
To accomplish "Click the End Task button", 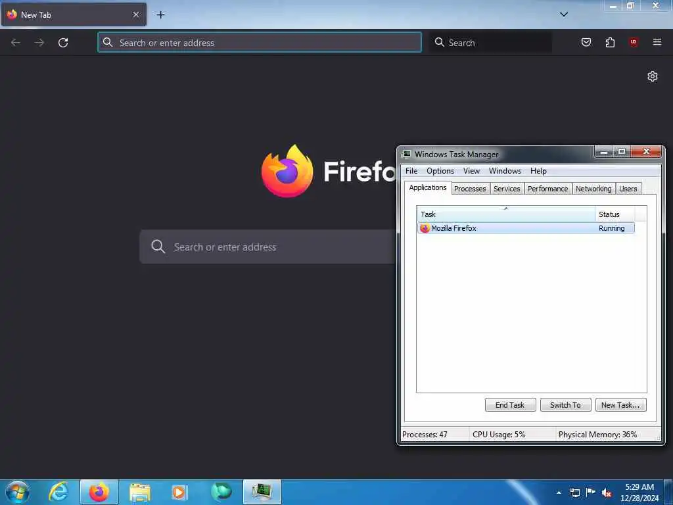I will 510,405.
